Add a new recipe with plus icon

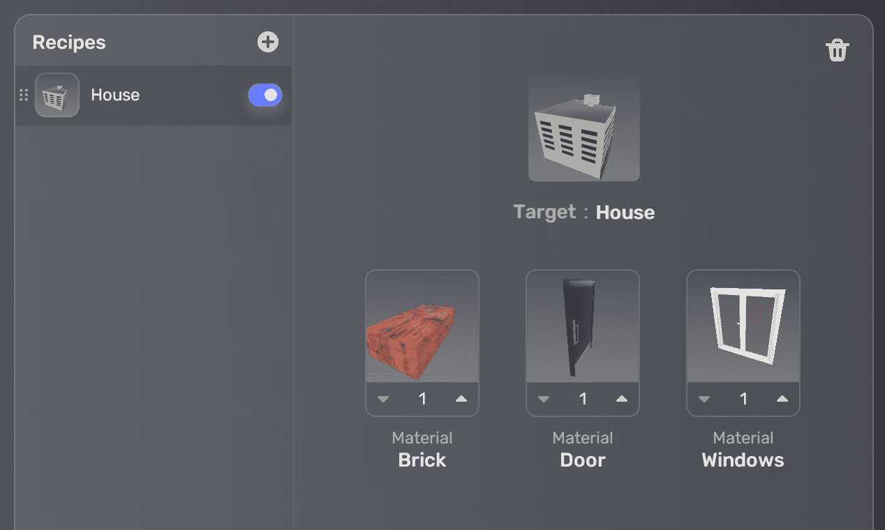click(268, 42)
